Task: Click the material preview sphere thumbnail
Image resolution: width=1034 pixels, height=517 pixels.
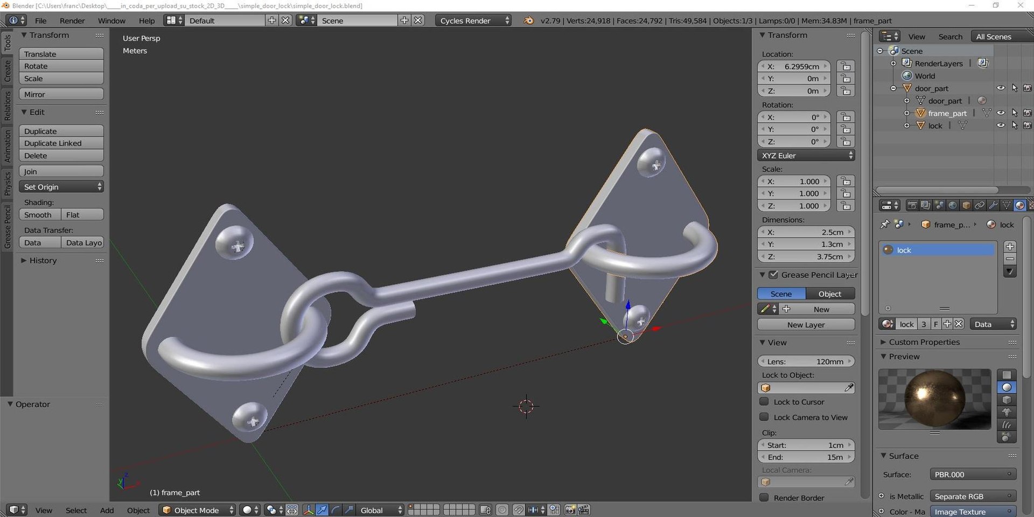Action: point(934,399)
